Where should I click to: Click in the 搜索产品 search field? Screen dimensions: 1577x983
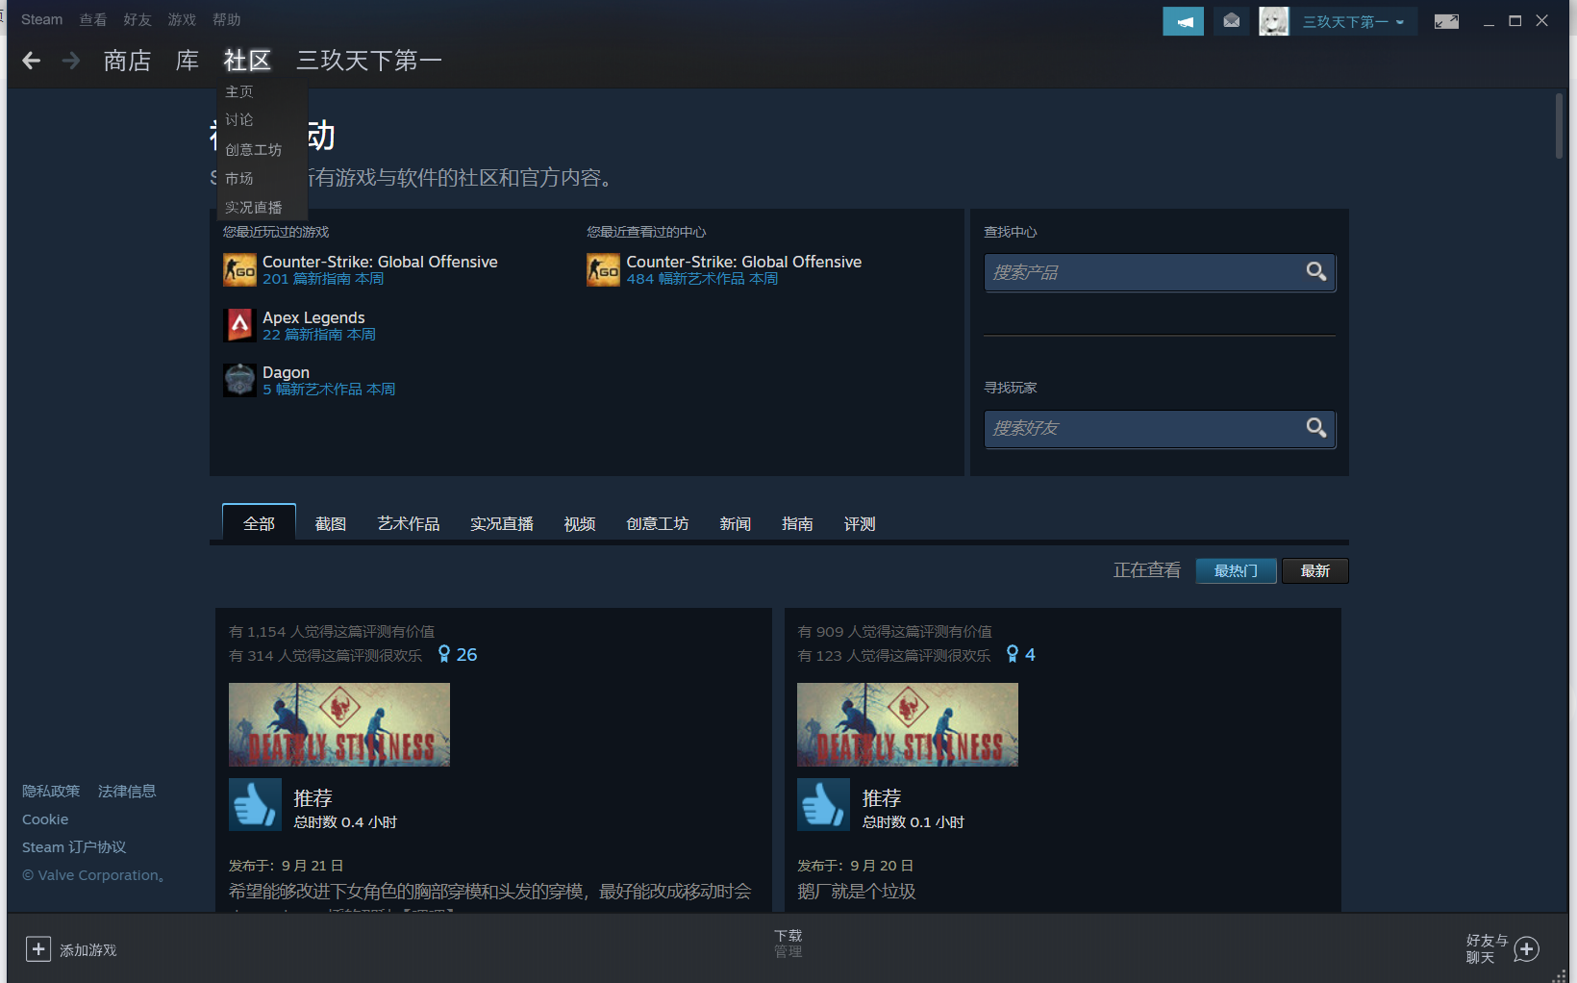(1160, 272)
